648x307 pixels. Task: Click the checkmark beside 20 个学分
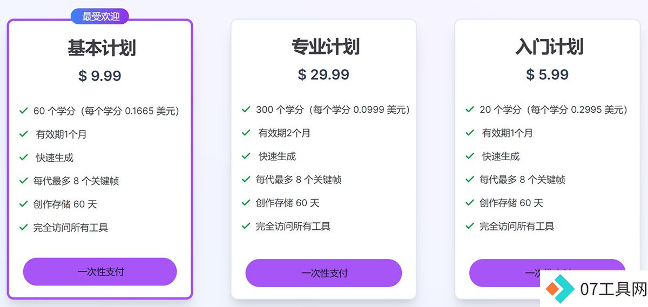point(470,110)
